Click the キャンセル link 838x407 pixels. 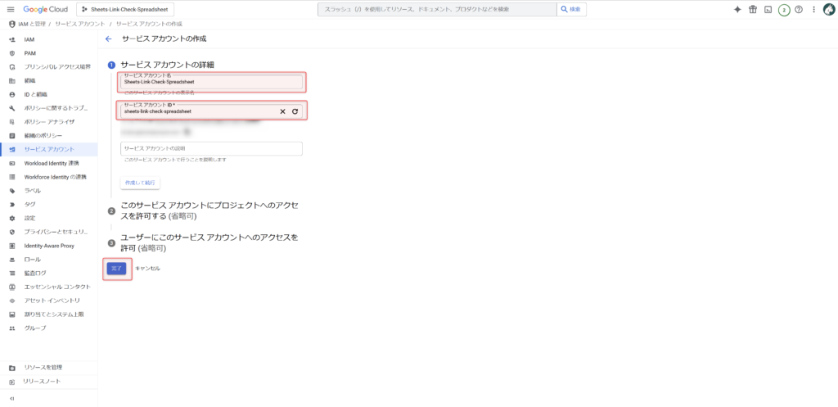[147, 268]
